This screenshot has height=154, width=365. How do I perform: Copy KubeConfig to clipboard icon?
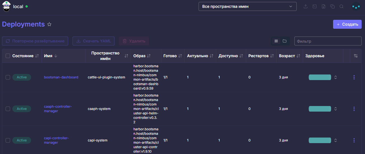click(x=333, y=6)
